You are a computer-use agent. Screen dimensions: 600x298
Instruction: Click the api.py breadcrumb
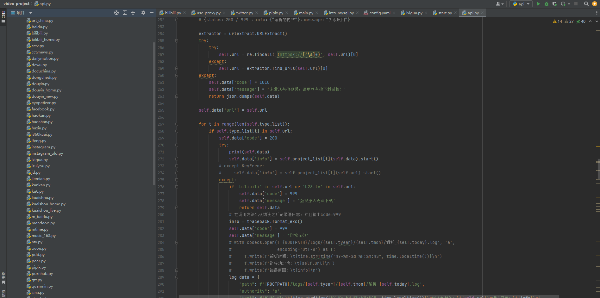[42, 4]
